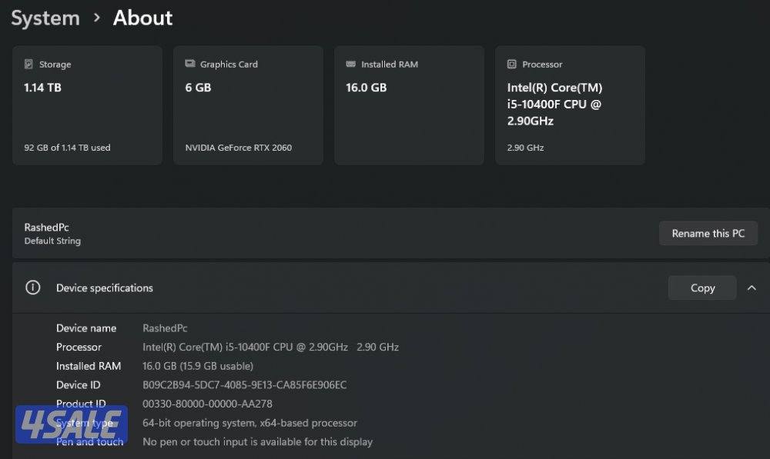Select the 64-bit operating system text
The width and height of the screenshot is (770, 459).
(249, 423)
